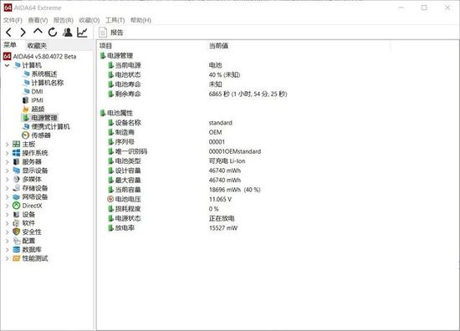Expand the 多媒体 tree node
460x331 pixels.
click(x=7, y=180)
